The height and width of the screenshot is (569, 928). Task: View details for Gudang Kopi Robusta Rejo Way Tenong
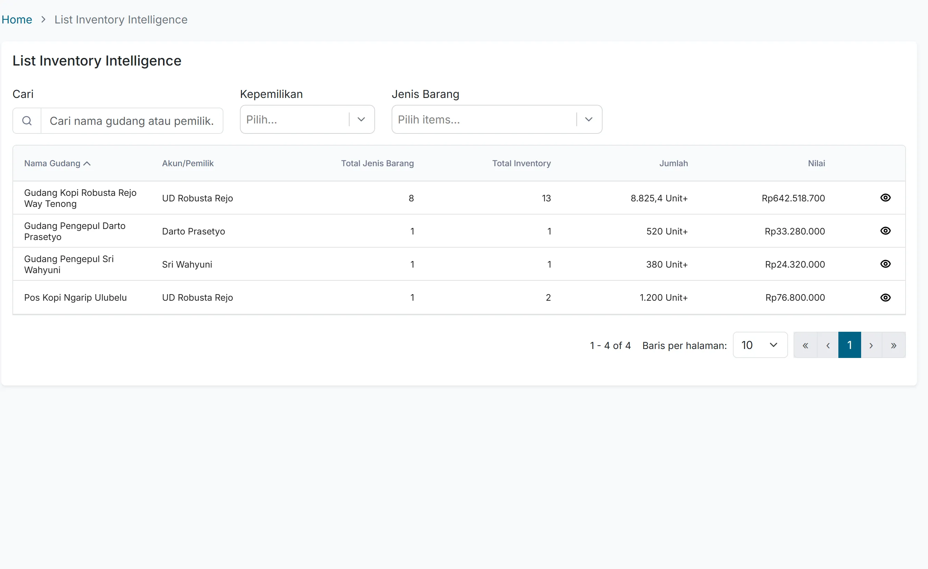tap(886, 198)
